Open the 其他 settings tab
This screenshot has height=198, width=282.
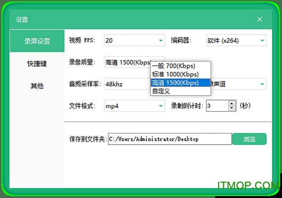pyautogui.click(x=37, y=86)
